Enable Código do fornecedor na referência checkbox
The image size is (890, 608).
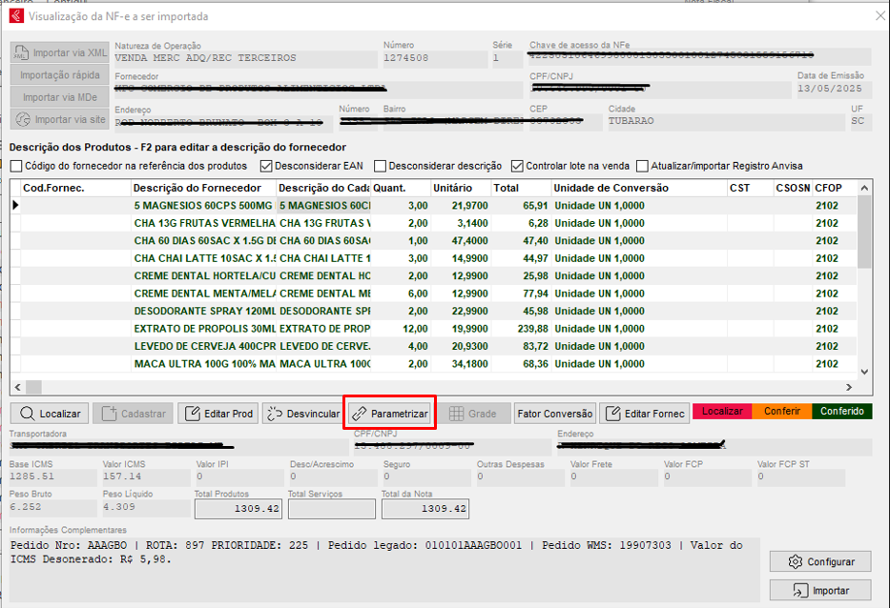pyautogui.click(x=16, y=166)
